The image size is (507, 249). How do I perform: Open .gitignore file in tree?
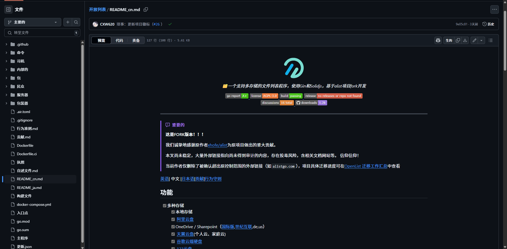[x=25, y=120]
